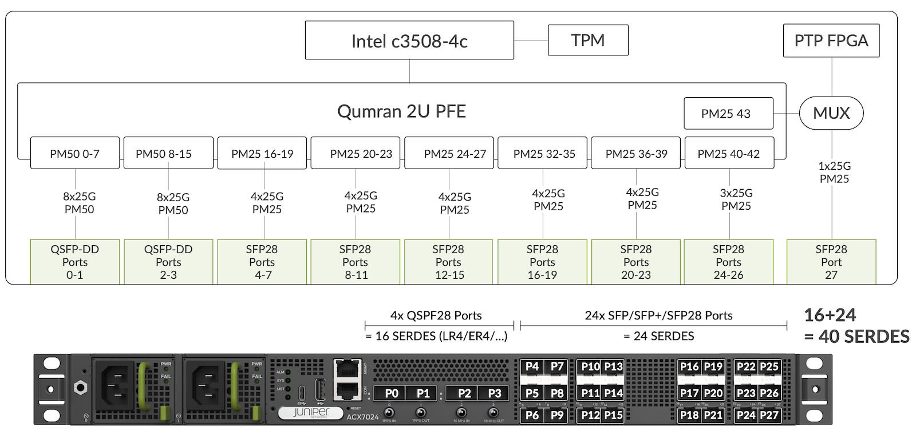This screenshot has width=916, height=436.
Task: Click port label P2
Action: (464, 393)
